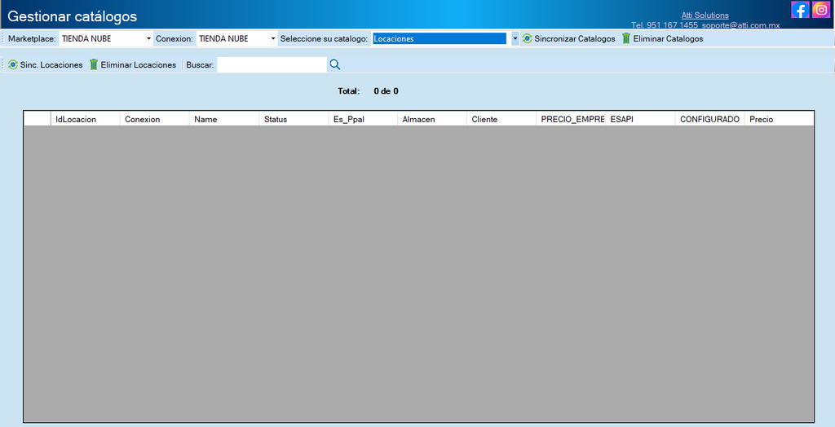
Task: Sort by Precio column header
Action: [779, 119]
